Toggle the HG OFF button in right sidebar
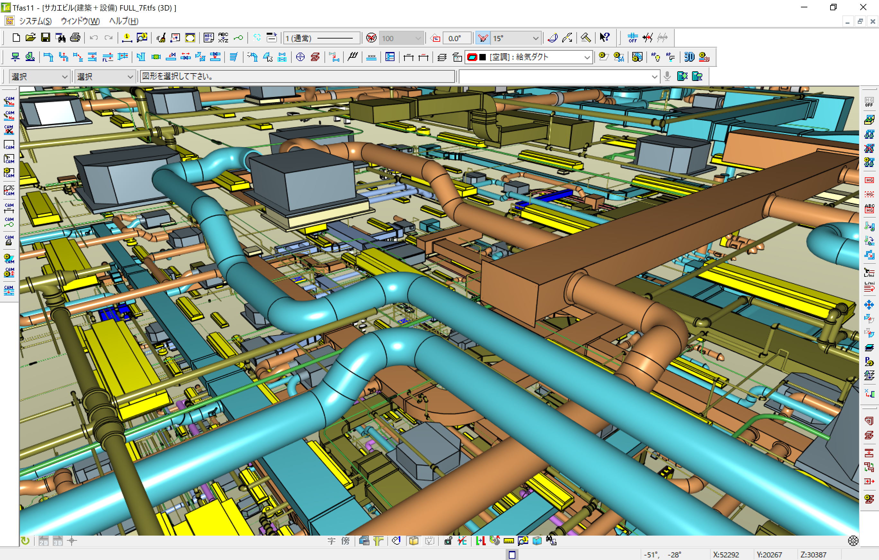The width and height of the screenshot is (879, 560). (869, 102)
